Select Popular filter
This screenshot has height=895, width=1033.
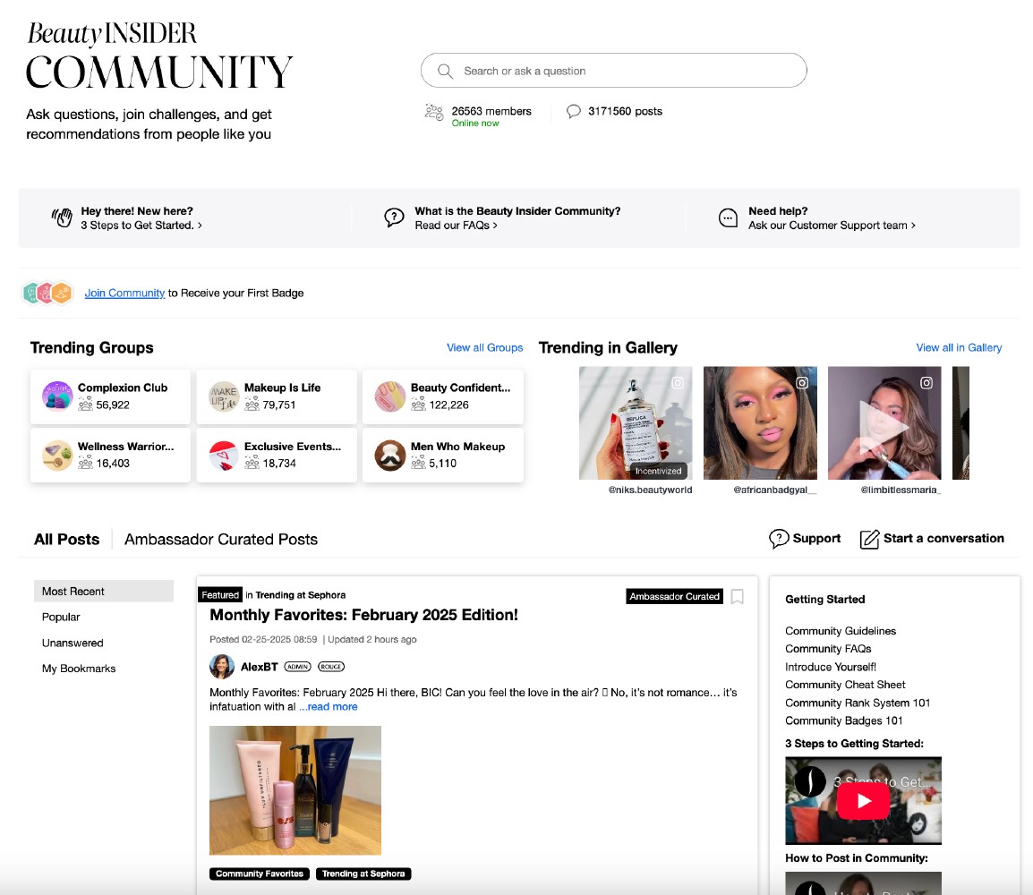coord(61,617)
